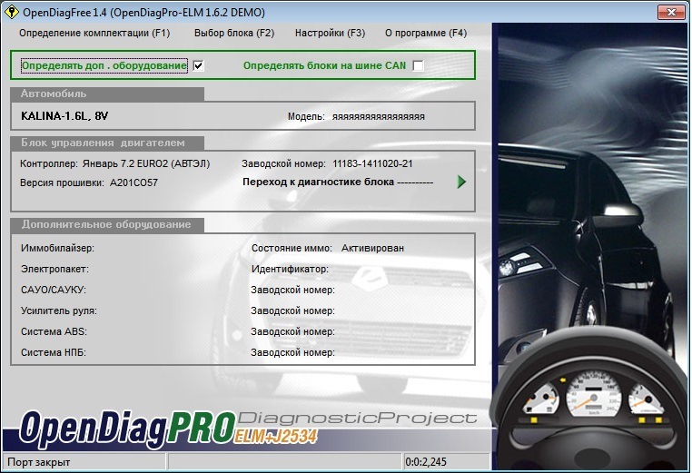692x473 pixels.
Task: Open 'Настройки (F3)' menu
Action: (331, 33)
